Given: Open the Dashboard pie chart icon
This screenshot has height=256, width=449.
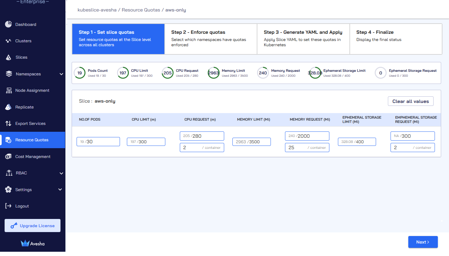Looking at the screenshot, I should point(9,24).
